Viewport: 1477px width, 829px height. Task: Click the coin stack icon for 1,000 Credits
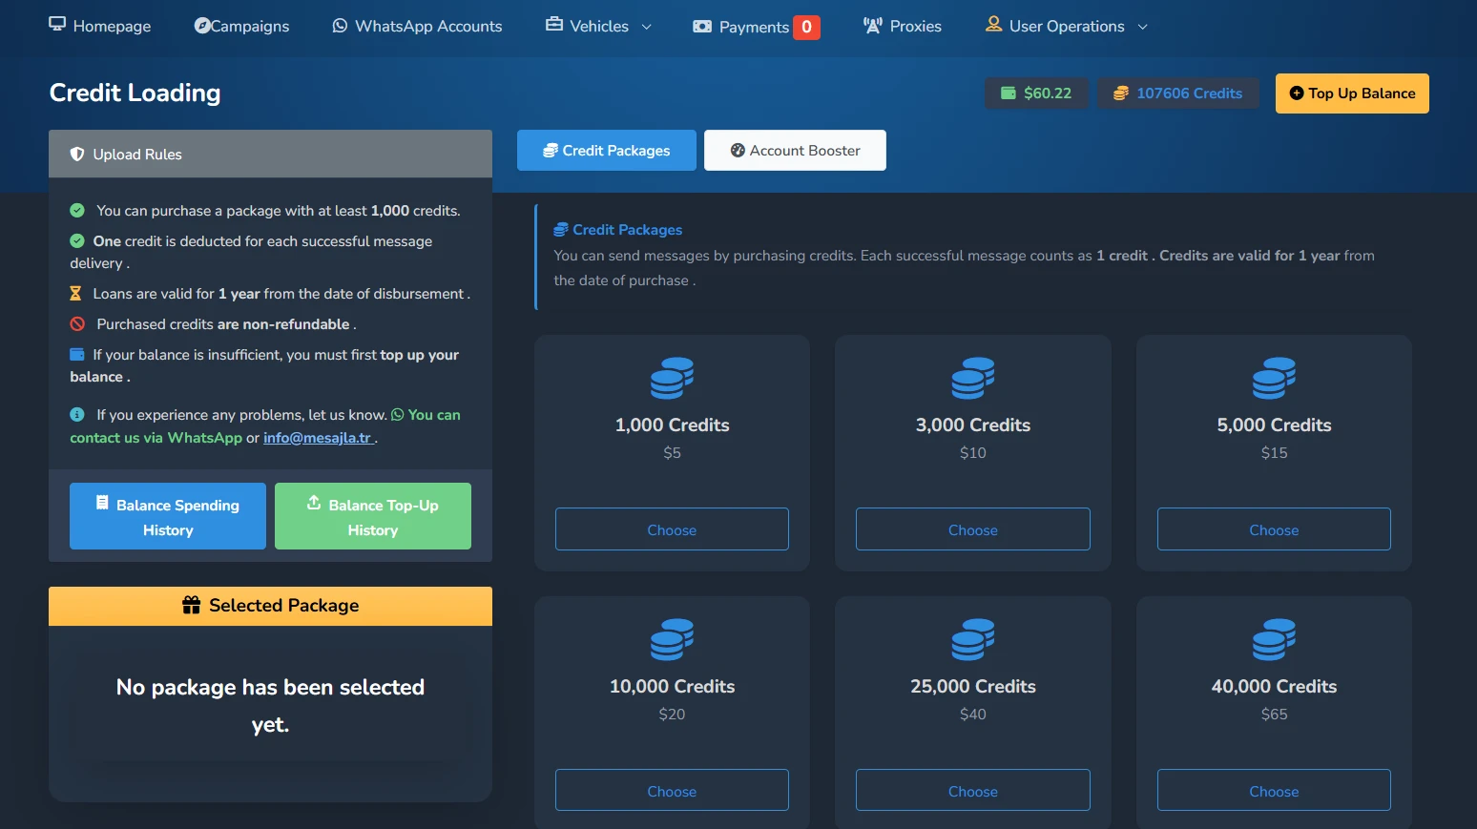pos(672,378)
